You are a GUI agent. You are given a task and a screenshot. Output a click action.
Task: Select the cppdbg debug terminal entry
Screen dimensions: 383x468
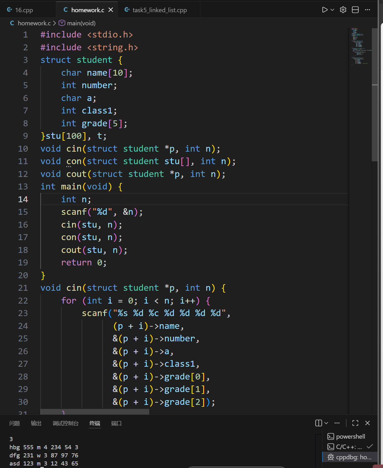(350, 457)
